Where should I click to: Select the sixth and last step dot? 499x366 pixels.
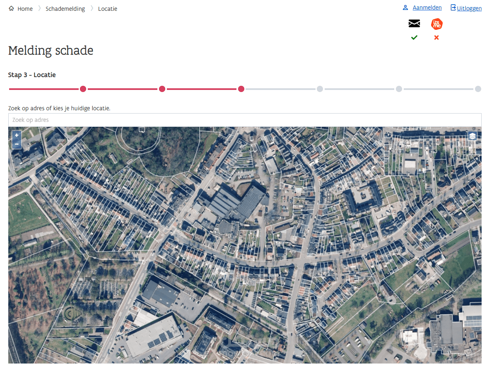(x=478, y=89)
